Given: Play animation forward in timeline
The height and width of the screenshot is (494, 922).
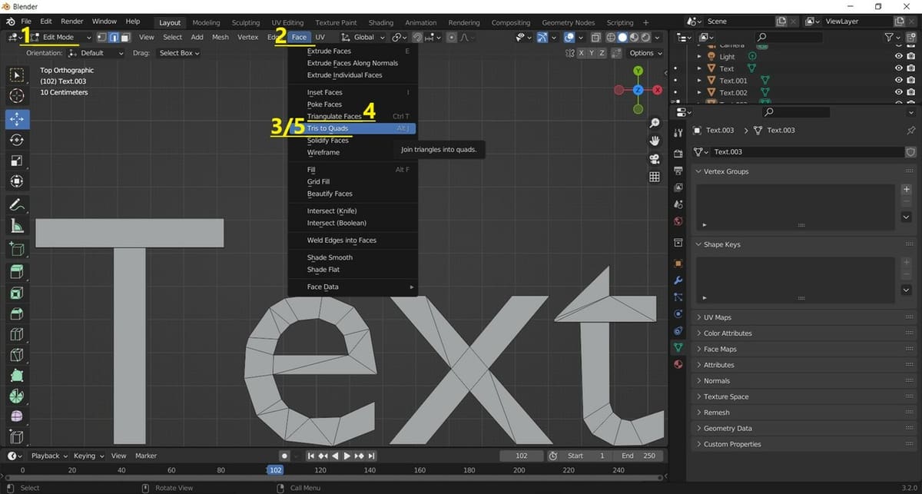Looking at the screenshot, I should click(x=347, y=456).
